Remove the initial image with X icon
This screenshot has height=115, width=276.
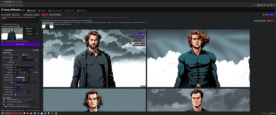point(22,28)
